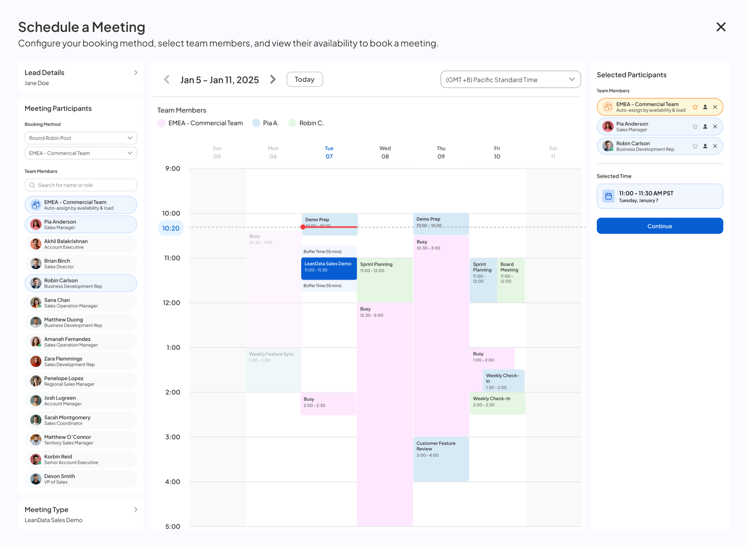Remove Robin Carlson from selected participants
Viewport: 748px width, 548px height.
pos(715,146)
